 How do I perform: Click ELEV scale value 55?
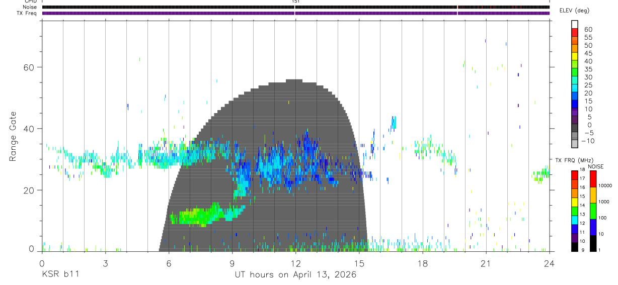point(587,37)
